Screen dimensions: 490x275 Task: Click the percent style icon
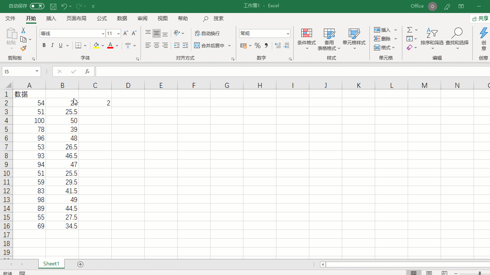pyautogui.click(x=258, y=45)
